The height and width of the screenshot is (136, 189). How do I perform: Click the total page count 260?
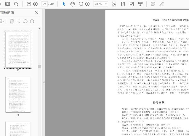point(52,4)
